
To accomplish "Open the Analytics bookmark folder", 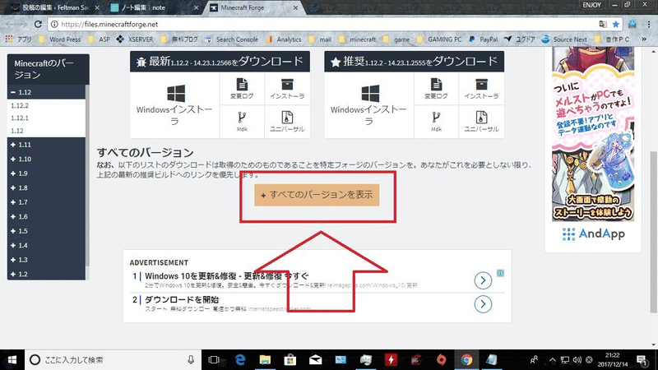I will 284,39.
